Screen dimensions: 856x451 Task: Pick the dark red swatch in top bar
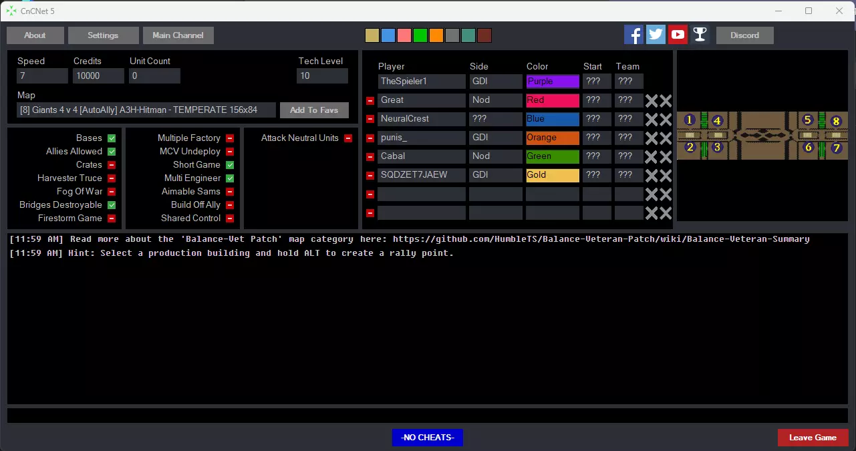pyautogui.click(x=484, y=35)
